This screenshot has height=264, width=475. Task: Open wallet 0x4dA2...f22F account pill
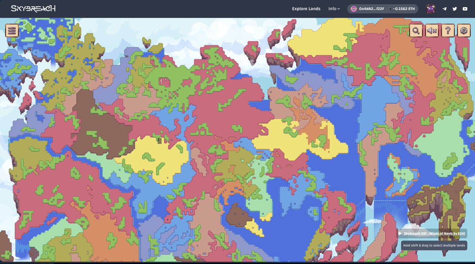point(382,9)
